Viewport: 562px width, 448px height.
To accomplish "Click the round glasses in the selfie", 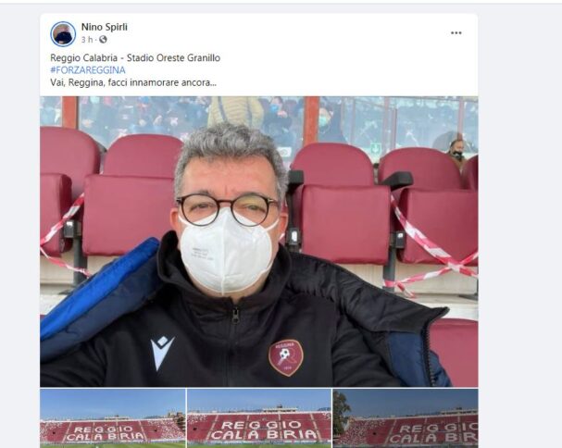I will click(x=227, y=210).
